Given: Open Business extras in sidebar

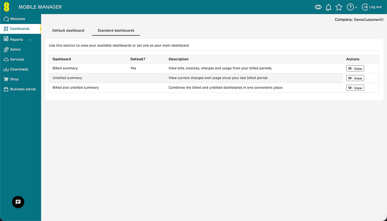Looking at the screenshot, I should click(x=21, y=89).
